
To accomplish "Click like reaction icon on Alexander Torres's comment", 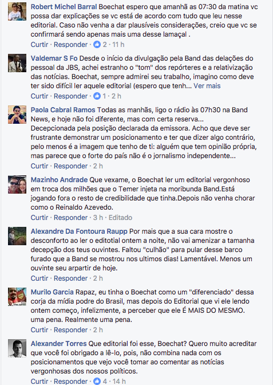I will tap(97, 382).
